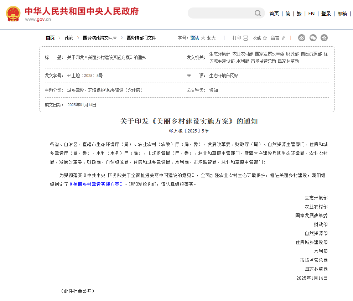This screenshot has height=301, width=353.
Task: Go to 首页 in the breadcrumb
Action: tap(49, 38)
